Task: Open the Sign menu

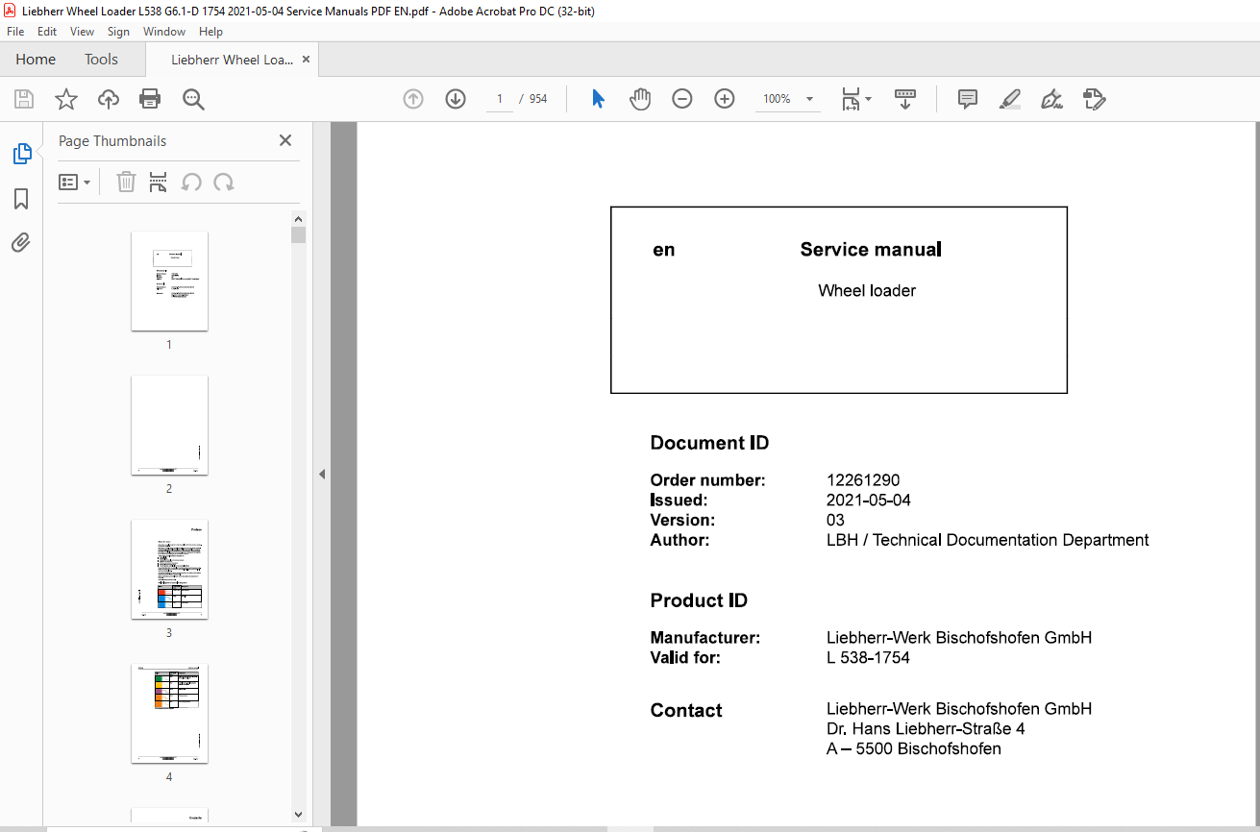Action: tap(118, 32)
